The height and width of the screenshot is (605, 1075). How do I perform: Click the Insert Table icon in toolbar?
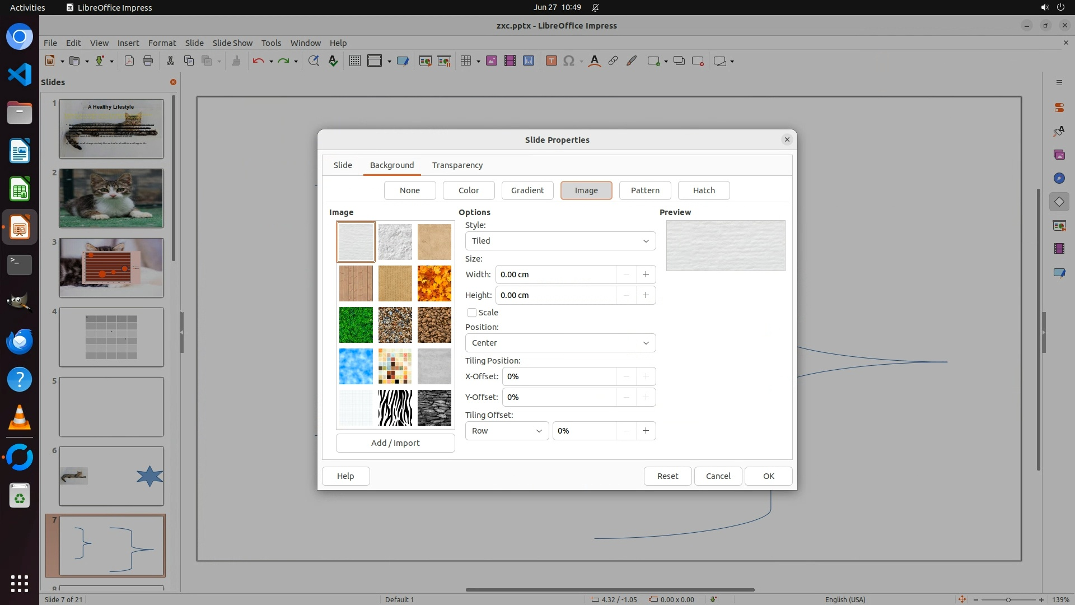(465, 61)
